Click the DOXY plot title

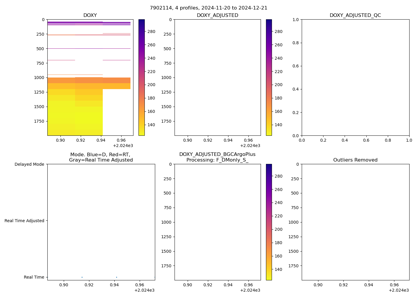(x=90, y=15)
